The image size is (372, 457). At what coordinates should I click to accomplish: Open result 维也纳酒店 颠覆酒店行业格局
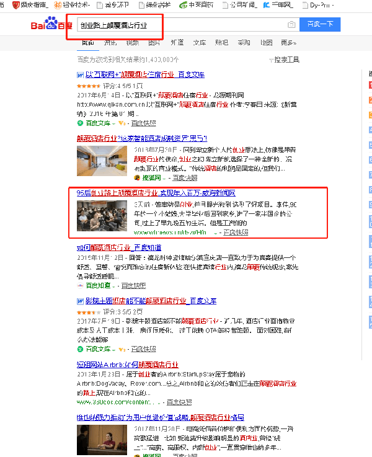[x=161, y=418]
